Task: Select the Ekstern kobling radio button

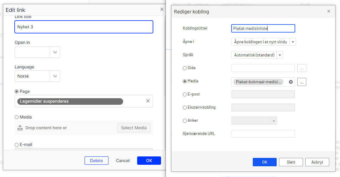Action: coord(185,108)
